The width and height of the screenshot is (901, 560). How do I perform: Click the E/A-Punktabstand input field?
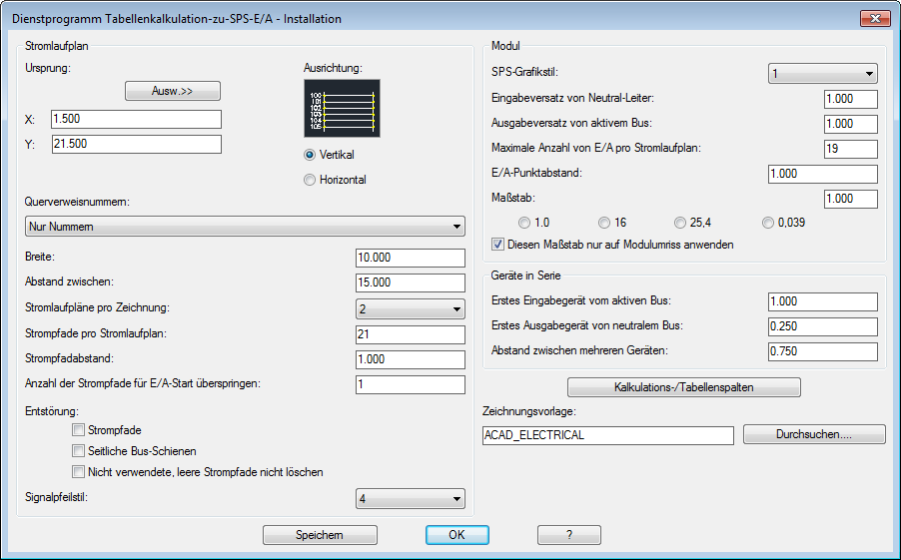[x=823, y=174]
